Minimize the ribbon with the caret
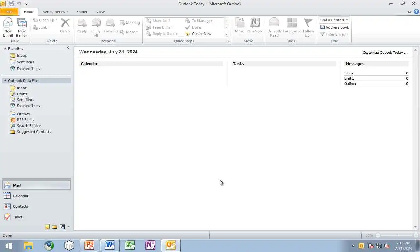 [x=409, y=12]
